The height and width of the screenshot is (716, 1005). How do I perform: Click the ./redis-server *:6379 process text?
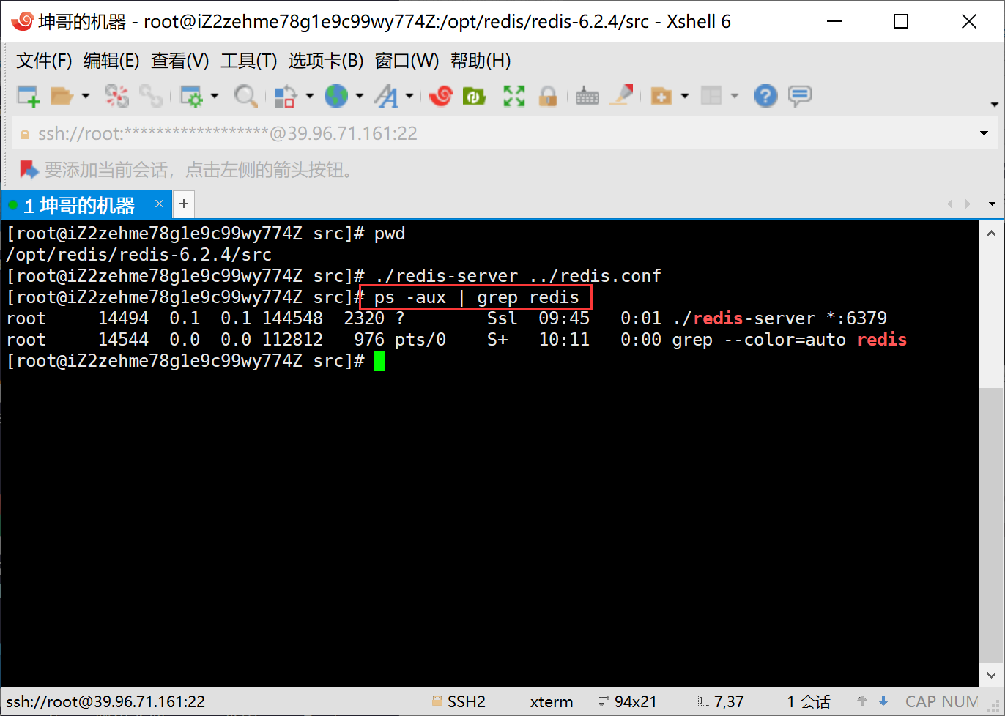coord(779,318)
